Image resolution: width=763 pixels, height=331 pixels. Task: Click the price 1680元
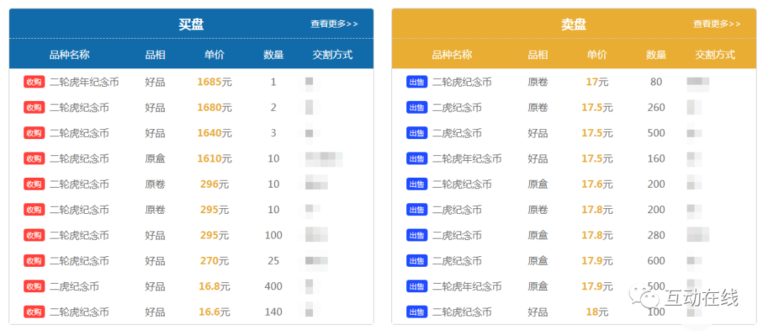coord(214,107)
